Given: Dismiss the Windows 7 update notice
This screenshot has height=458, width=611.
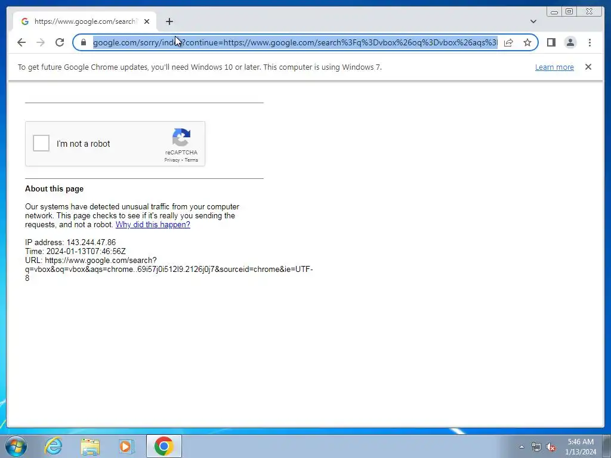Looking at the screenshot, I should 588,67.
